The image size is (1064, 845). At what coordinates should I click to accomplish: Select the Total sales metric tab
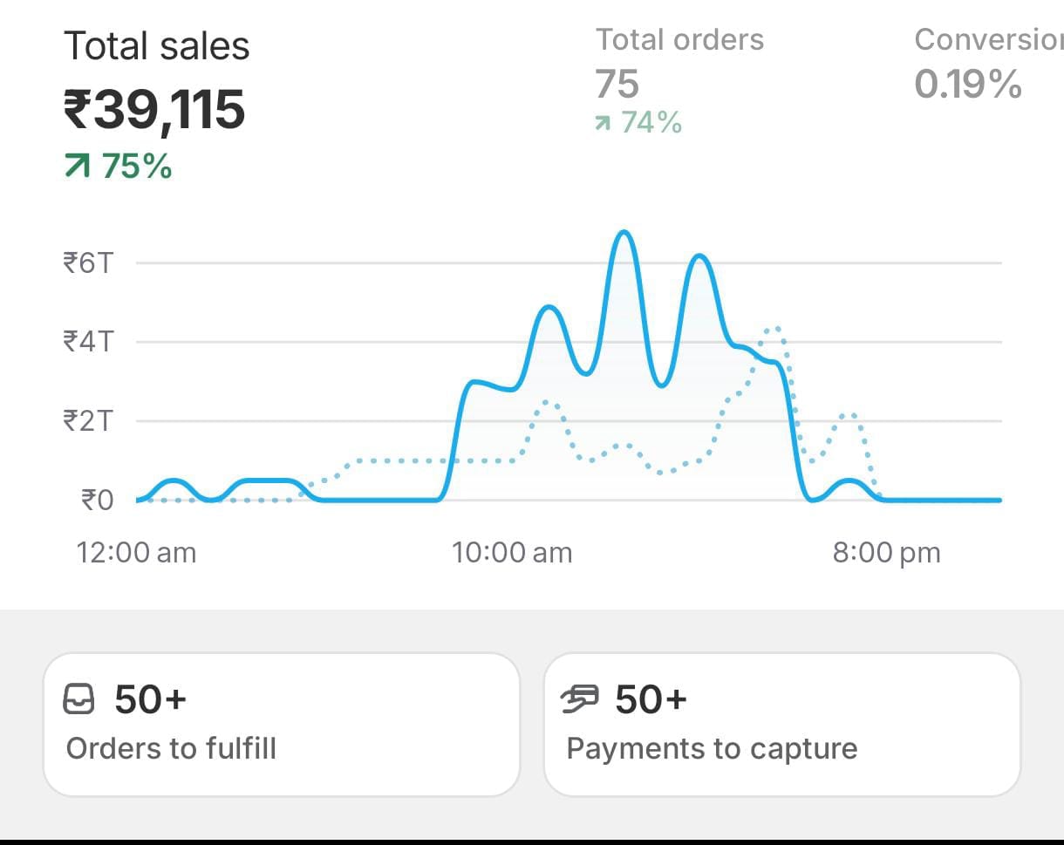pos(157,46)
